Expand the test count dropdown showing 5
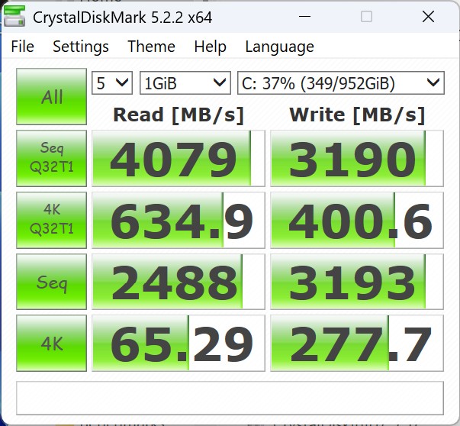Image resolution: width=460 pixels, height=426 pixels. click(112, 83)
